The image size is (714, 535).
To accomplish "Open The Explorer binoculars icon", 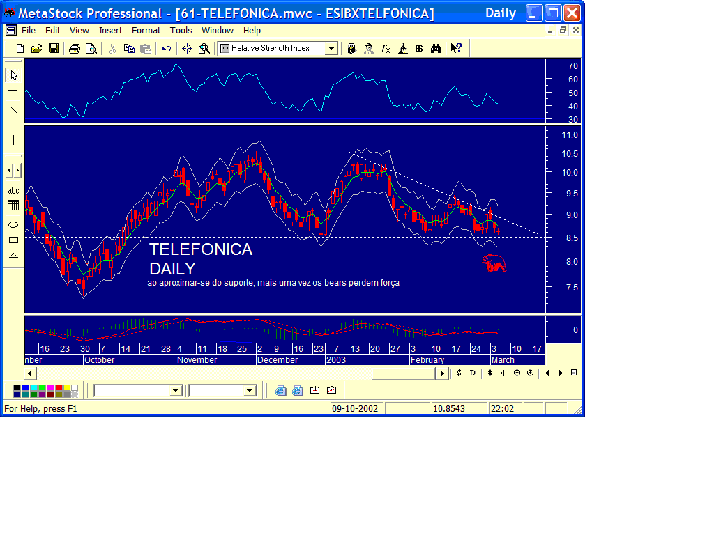I will coord(436,48).
